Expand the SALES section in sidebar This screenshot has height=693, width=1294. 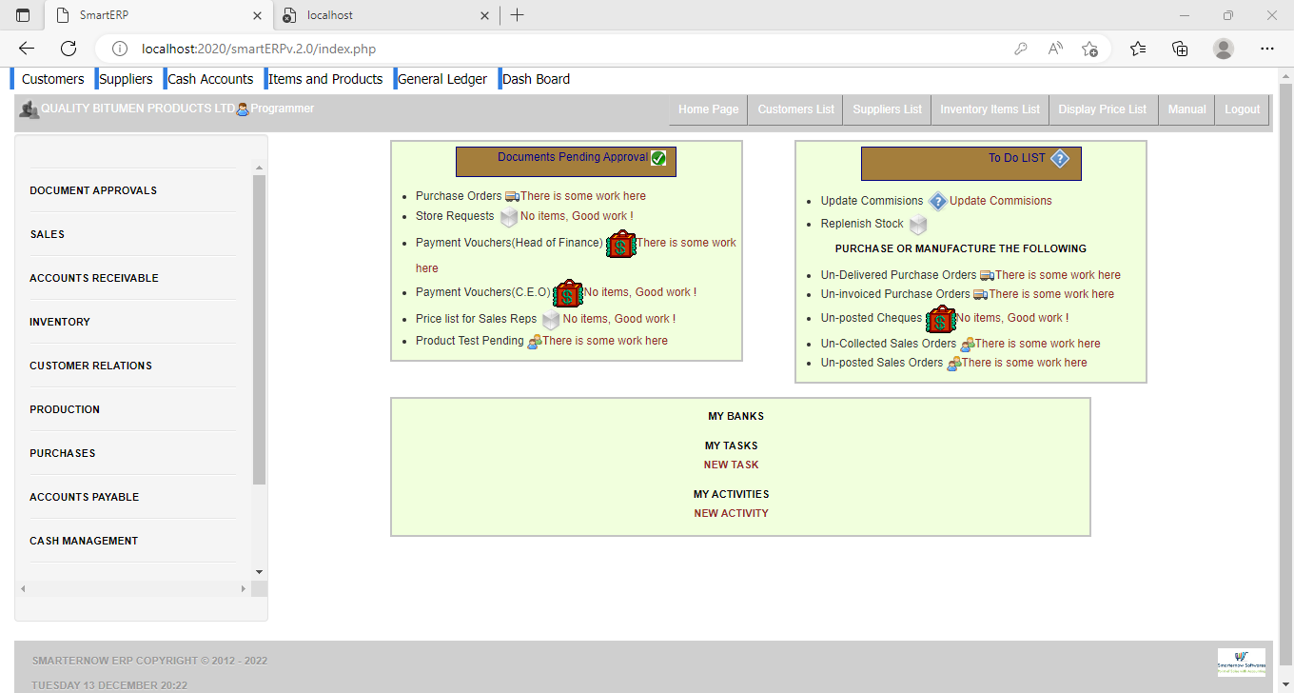[48, 234]
